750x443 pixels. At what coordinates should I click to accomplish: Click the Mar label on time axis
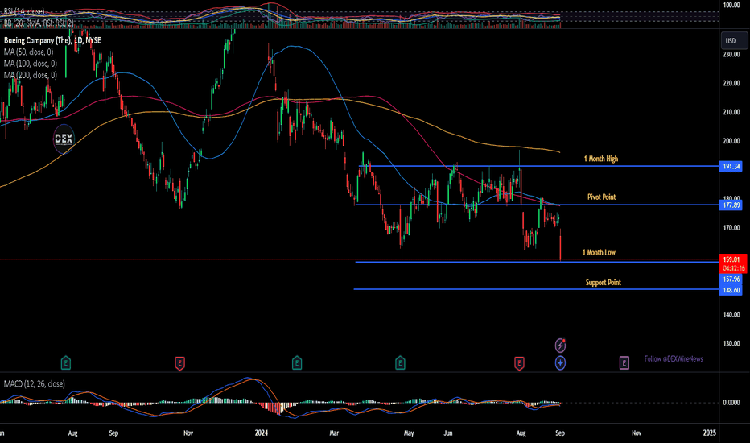pos(334,433)
